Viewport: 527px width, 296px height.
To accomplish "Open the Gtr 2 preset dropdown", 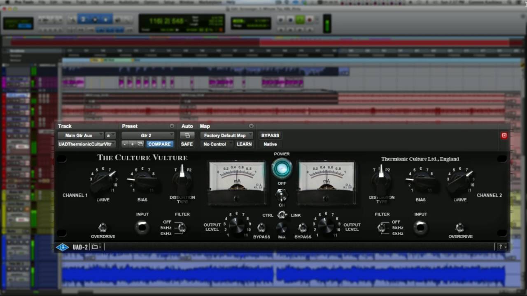I will pos(148,135).
